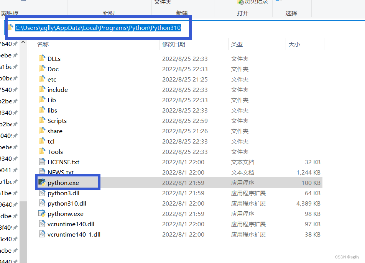The image size is (365, 263).
Task: Click the 1,244 KB size value
Action: pos(308,173)
